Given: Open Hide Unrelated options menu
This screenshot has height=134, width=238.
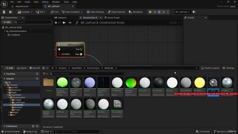Looking at the screenshot, I should [x=82, y=12].
